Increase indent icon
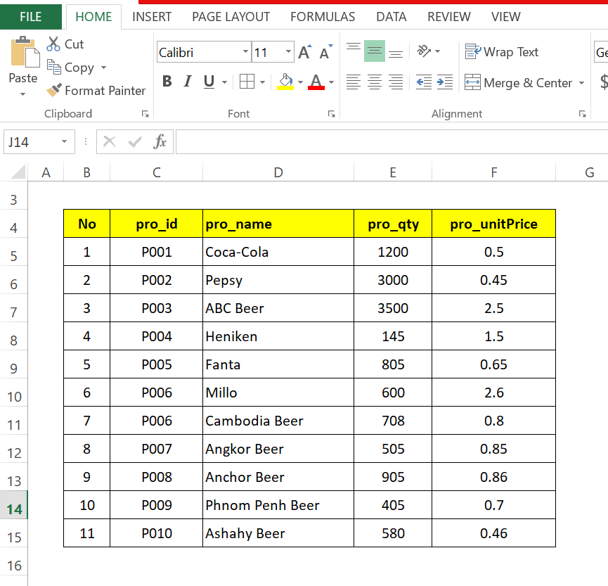608x586 pixels. click(x=445, y=82)
